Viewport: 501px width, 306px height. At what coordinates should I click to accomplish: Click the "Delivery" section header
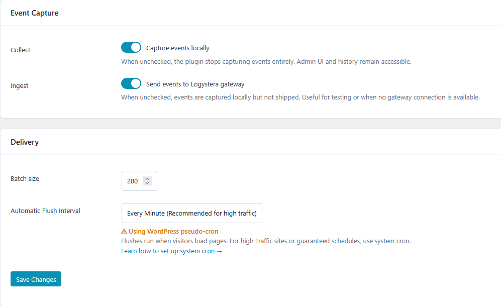coord(25,142)
